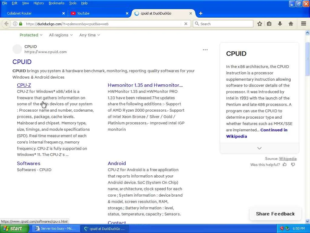Open the hamburger menu
Image resolution: width=310 pixels, height=233 pixels.
tap(304, 24)
